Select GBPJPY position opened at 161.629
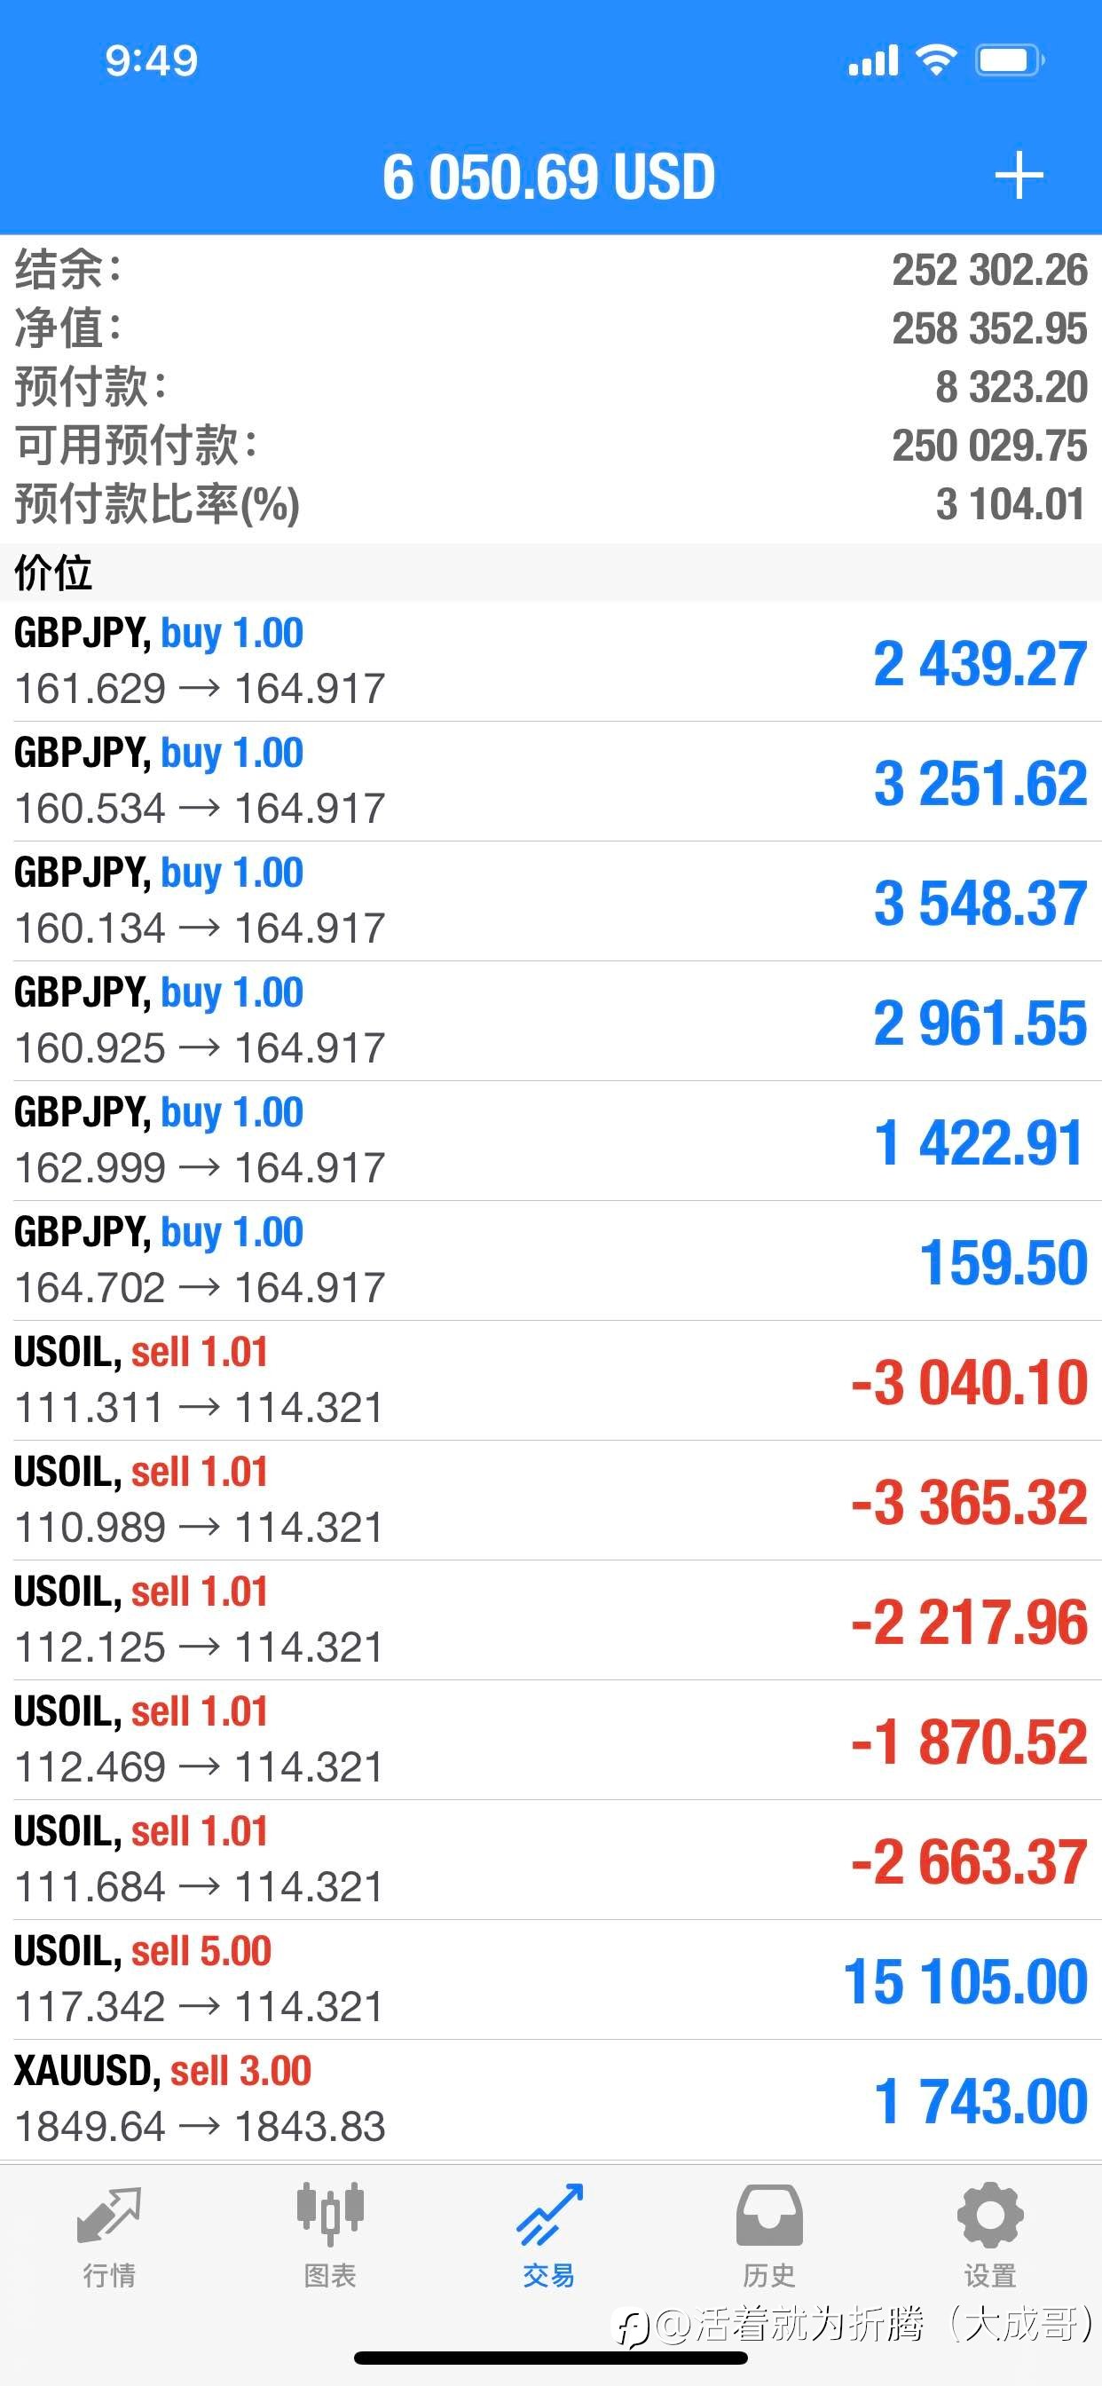Screen dimensions: 1102x2386 [x=551, y=661]
